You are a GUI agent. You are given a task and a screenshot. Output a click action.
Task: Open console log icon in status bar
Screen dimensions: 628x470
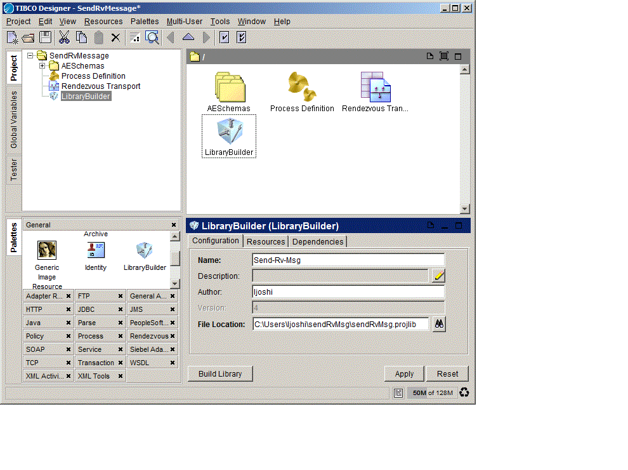[x=398, y=393]
